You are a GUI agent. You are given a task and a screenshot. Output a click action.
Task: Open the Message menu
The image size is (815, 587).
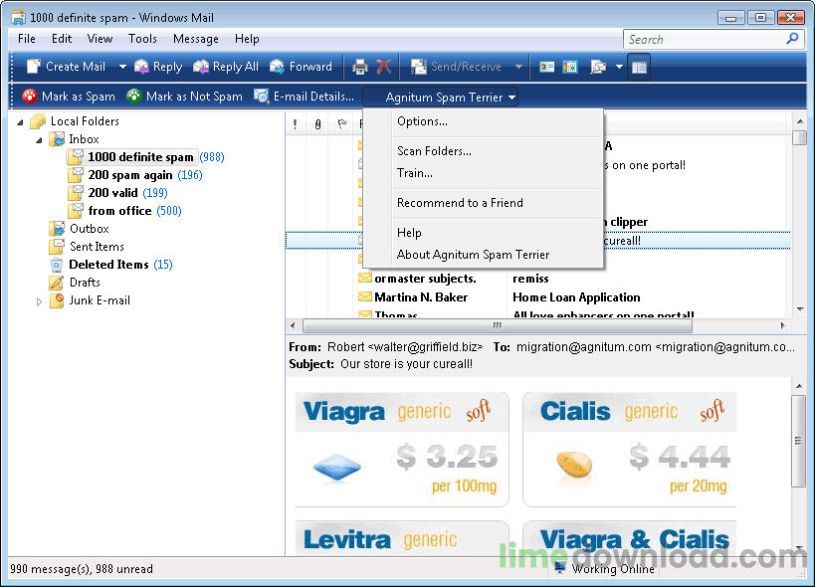point(195,39)
